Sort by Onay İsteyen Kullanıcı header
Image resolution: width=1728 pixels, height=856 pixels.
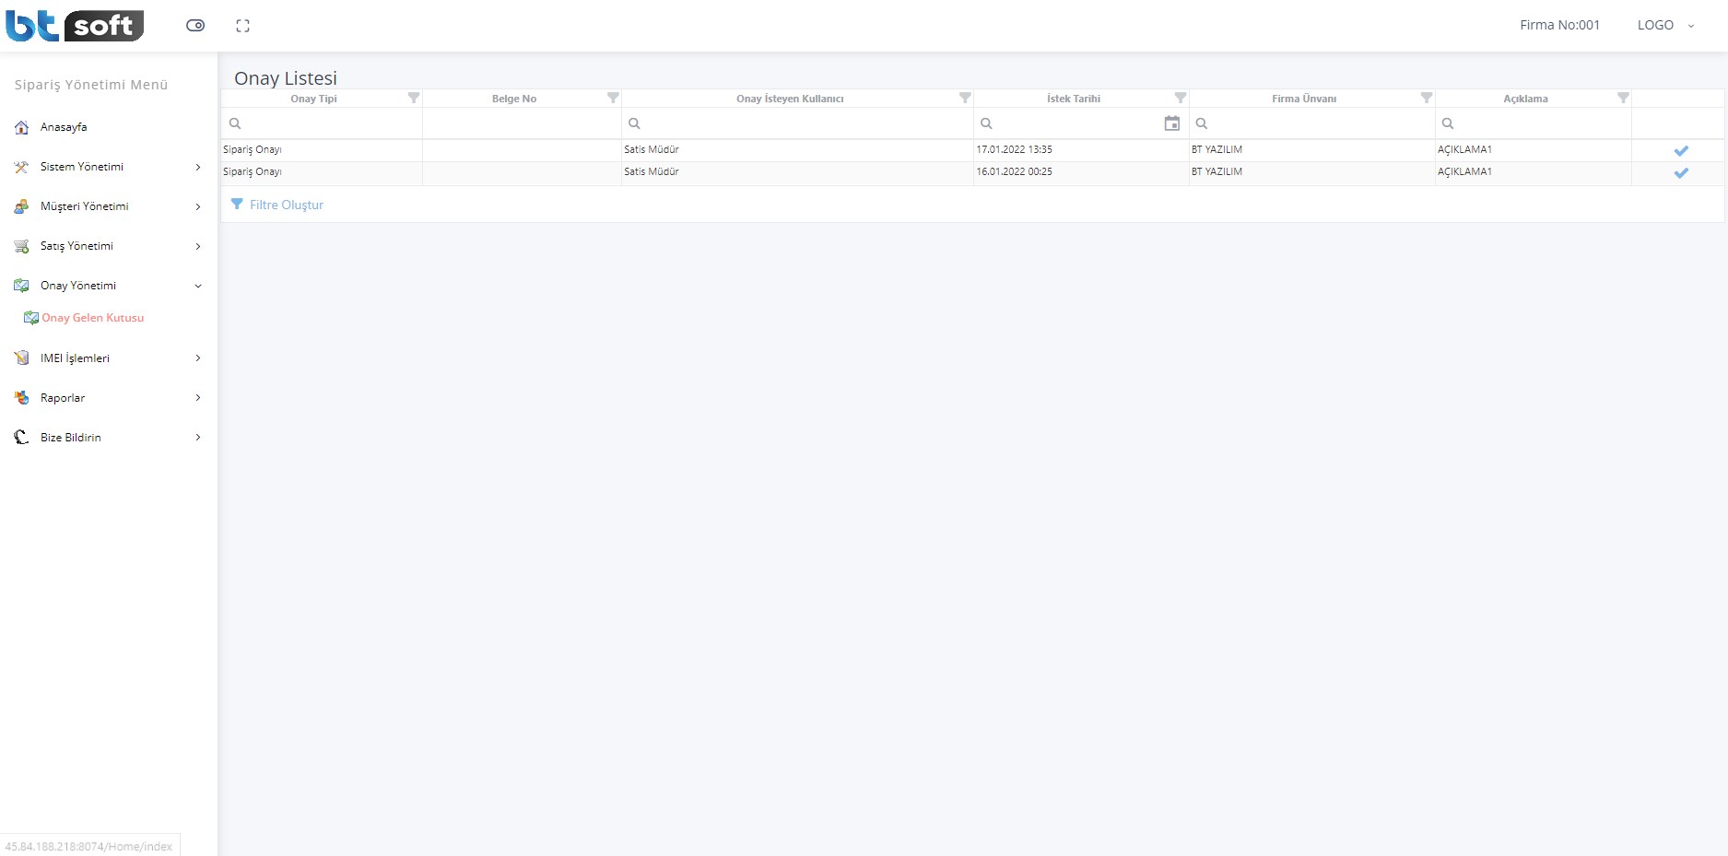(790, 99)
